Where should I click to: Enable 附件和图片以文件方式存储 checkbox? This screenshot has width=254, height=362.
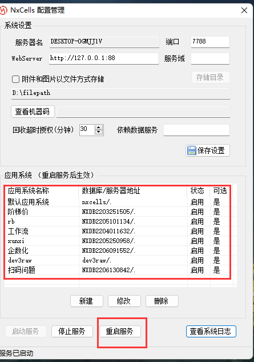[15, 79]
